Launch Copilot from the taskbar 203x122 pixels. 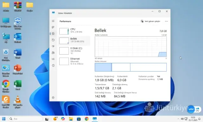click(x=63, y=119)
